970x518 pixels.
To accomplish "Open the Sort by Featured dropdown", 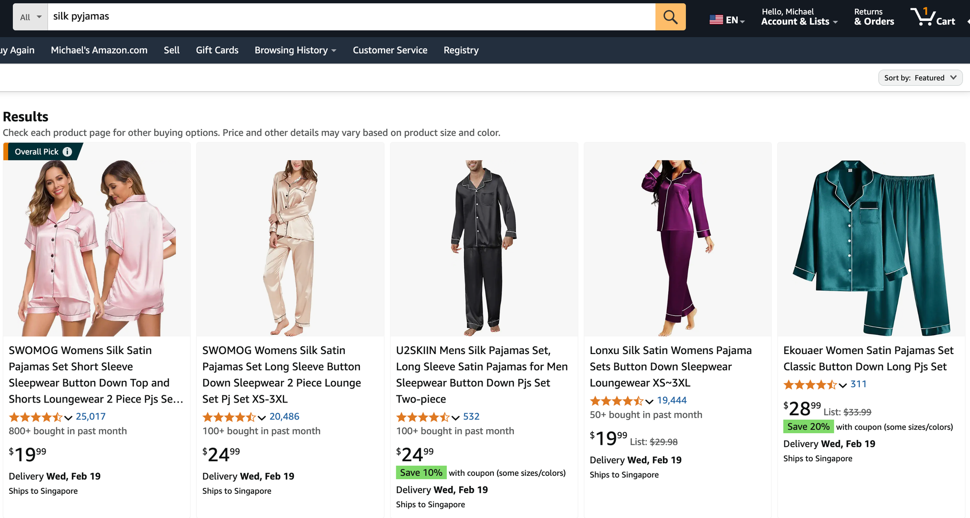I will (x=920, y=78).
